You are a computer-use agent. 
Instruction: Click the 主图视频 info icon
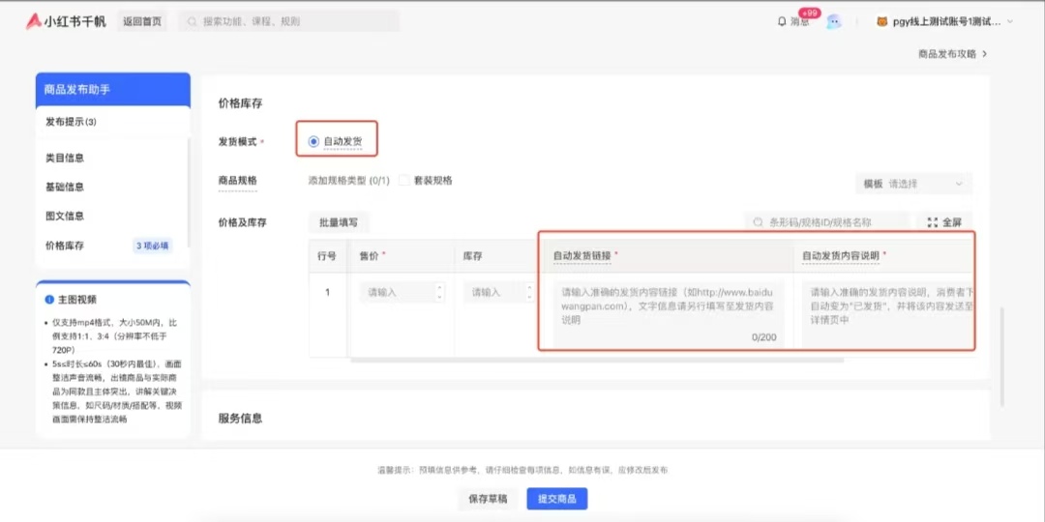[x=49, y=300]
